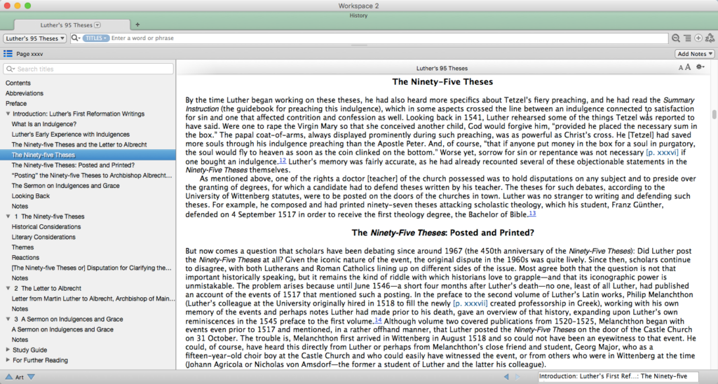The width and height of the screenshot is (718, 384).
Task: Open the similar-word search magnifier icon
Action: [676, 39]
